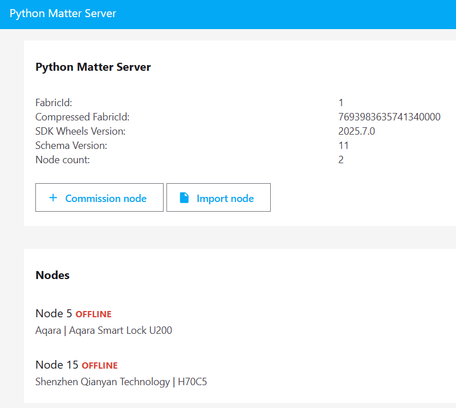
Task: Click the Nodes section heading
Action: pos(52,275)
